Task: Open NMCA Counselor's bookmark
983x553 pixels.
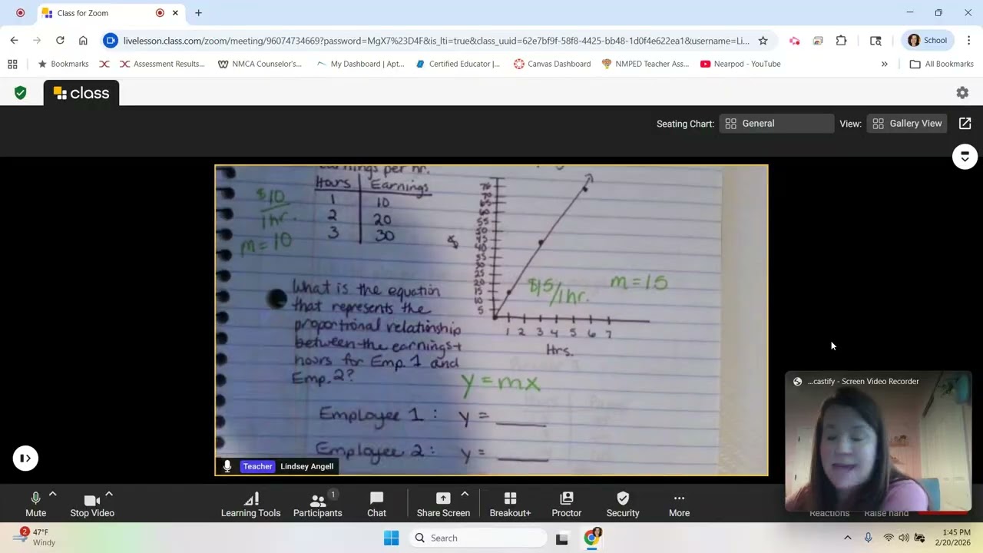Action: pos(260,64)
